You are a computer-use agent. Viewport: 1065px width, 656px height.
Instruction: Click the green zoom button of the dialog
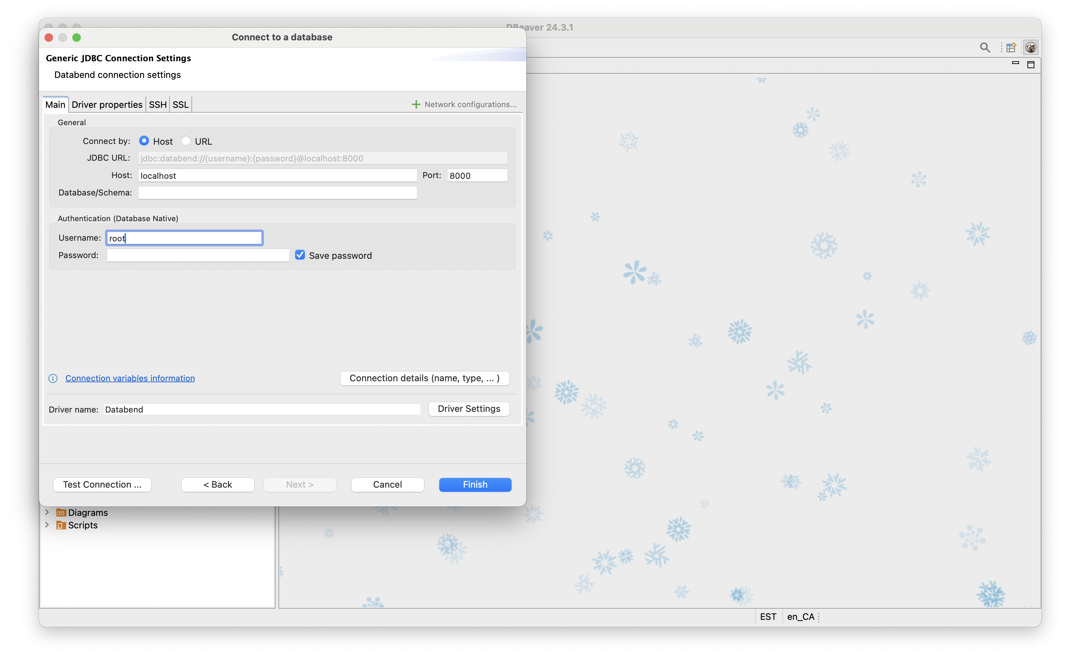point(76,37)
